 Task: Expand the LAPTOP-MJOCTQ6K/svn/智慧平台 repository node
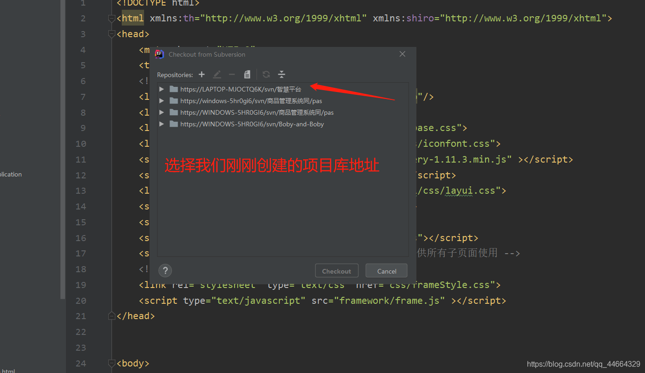tap(162, 89)
